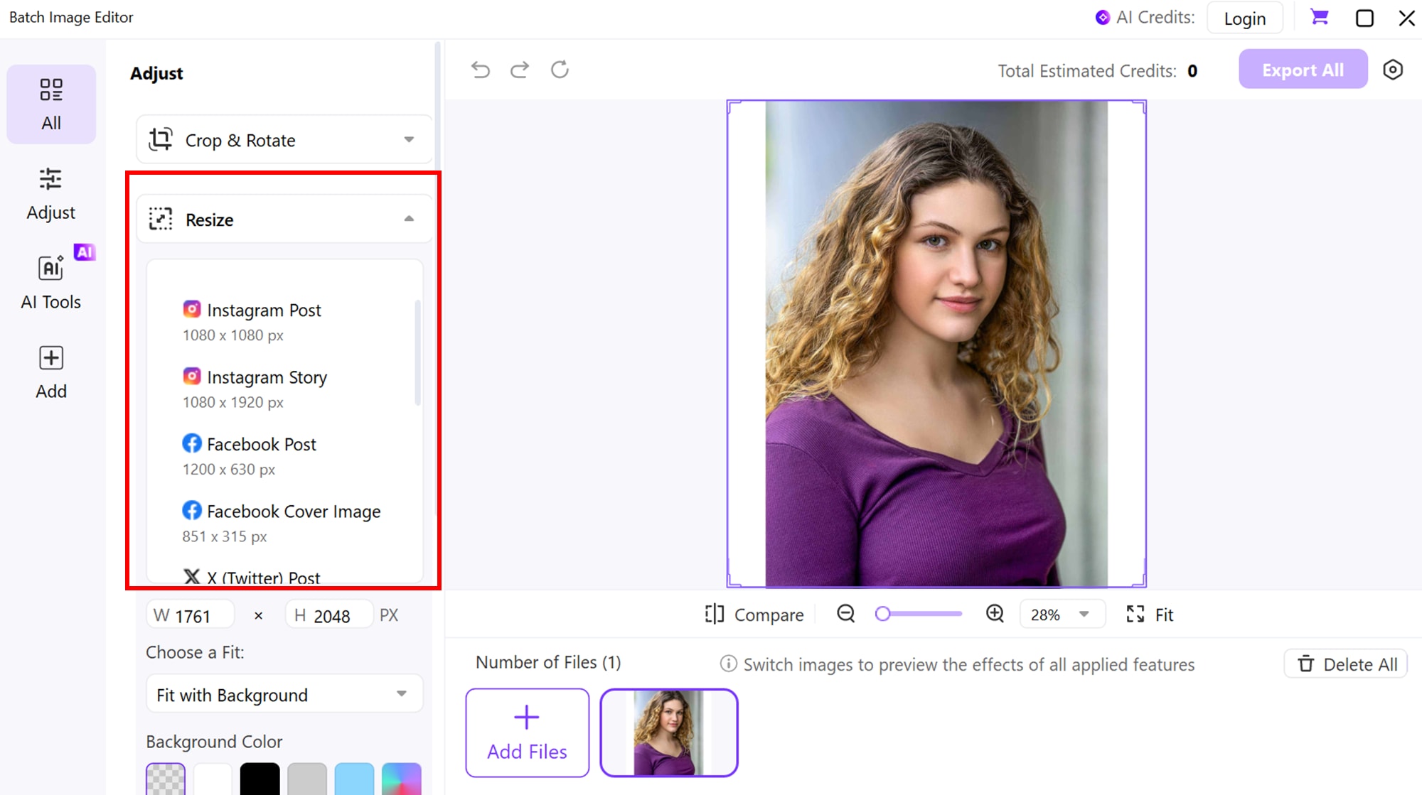Select the black background color swatch
This screenshot has width=1422, height=795.
pyautogui.click(x=260, y=779)
